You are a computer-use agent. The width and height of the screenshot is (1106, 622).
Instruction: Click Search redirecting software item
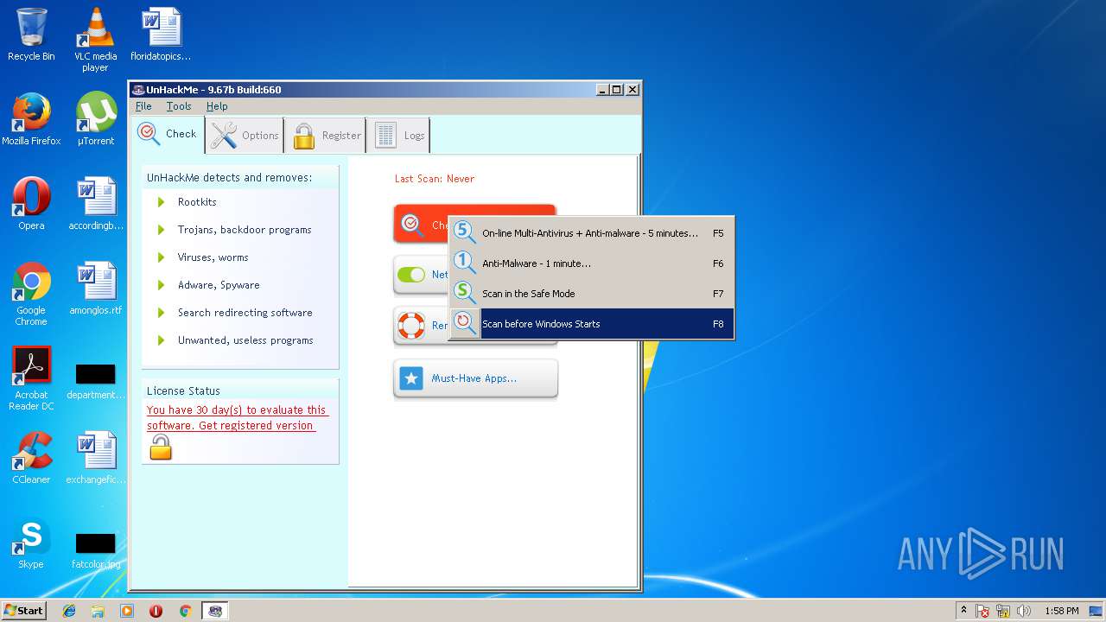click(x=245, y=313)
